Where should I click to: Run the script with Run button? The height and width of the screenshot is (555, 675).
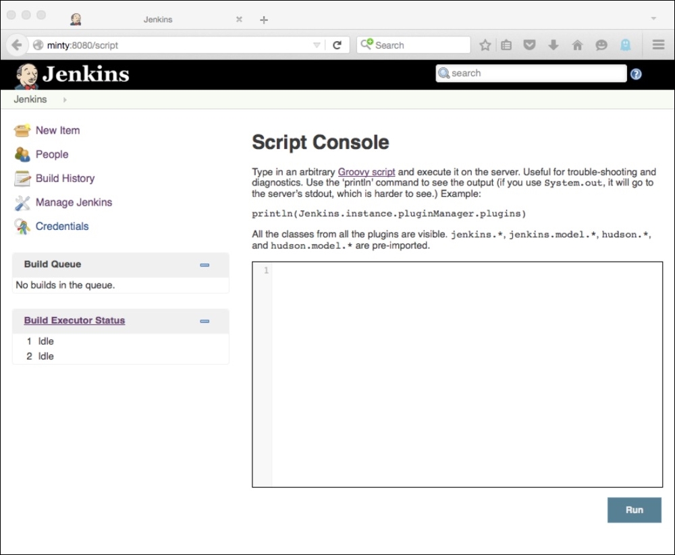coord(634,510)
